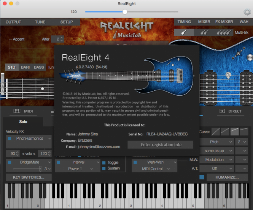253x210 pixels.
Task: Enable the Sustain checkbox
Action: coord(104,169)
